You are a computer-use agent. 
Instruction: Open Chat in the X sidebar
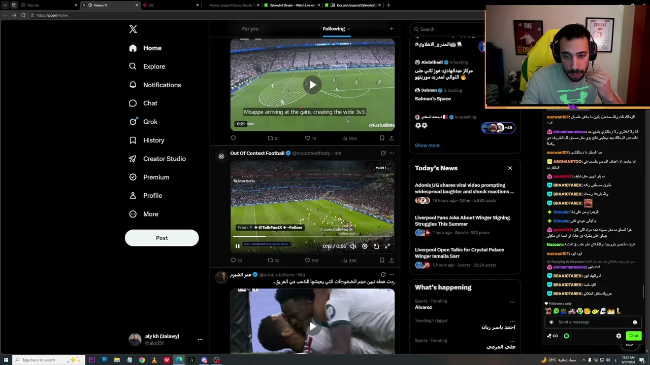(x=143, y=103)
